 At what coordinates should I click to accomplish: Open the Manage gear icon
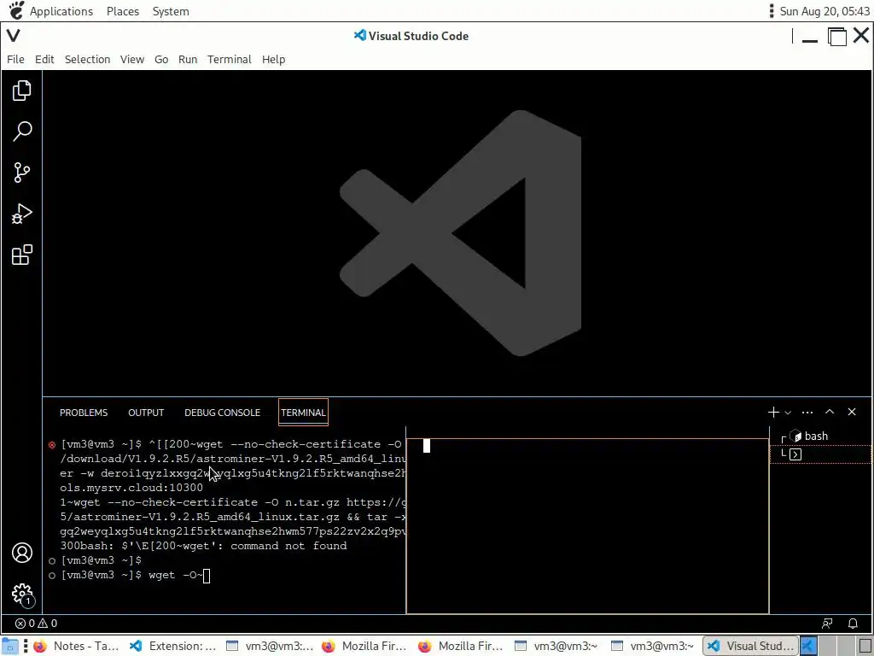(x=21, y=594)
